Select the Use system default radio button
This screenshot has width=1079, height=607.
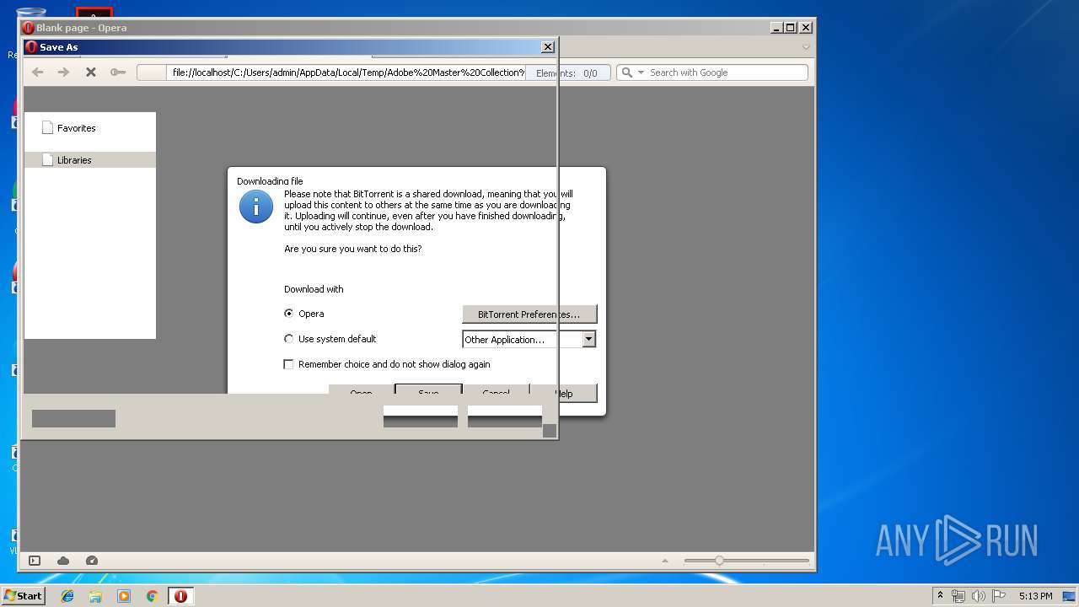289,339
